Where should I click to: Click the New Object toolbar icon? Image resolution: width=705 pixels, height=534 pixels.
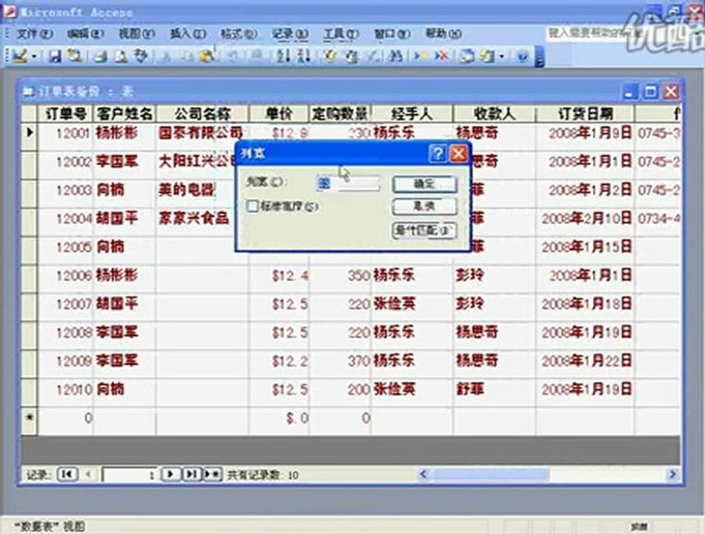(488, 56)
